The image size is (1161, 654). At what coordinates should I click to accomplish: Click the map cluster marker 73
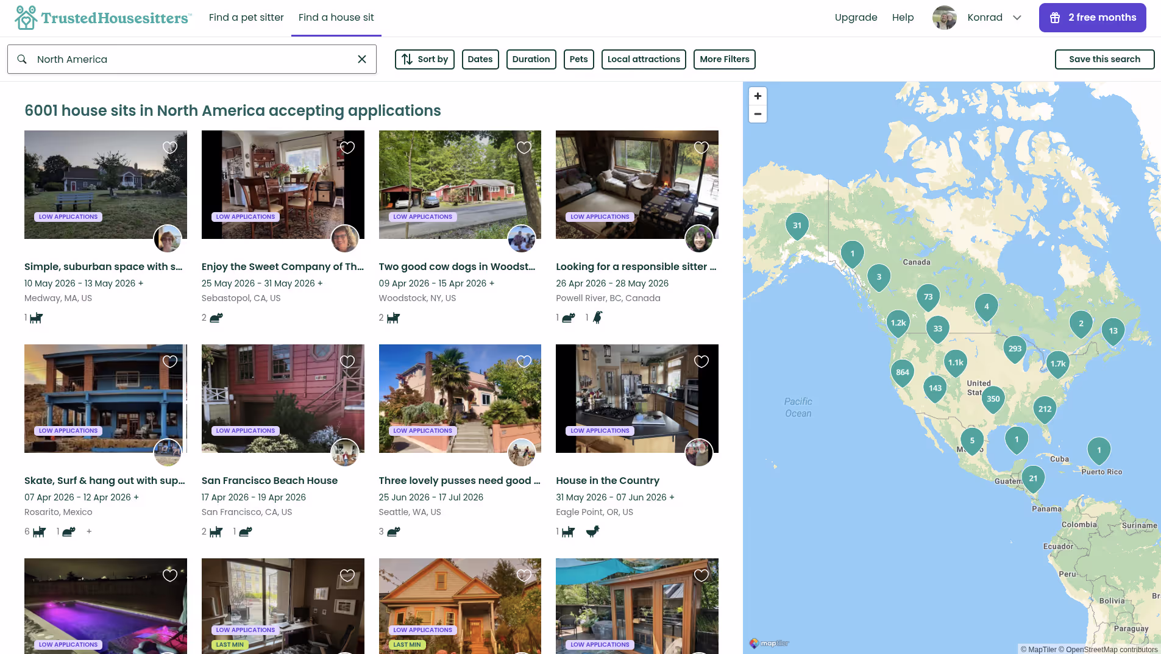tap(928, 297)
